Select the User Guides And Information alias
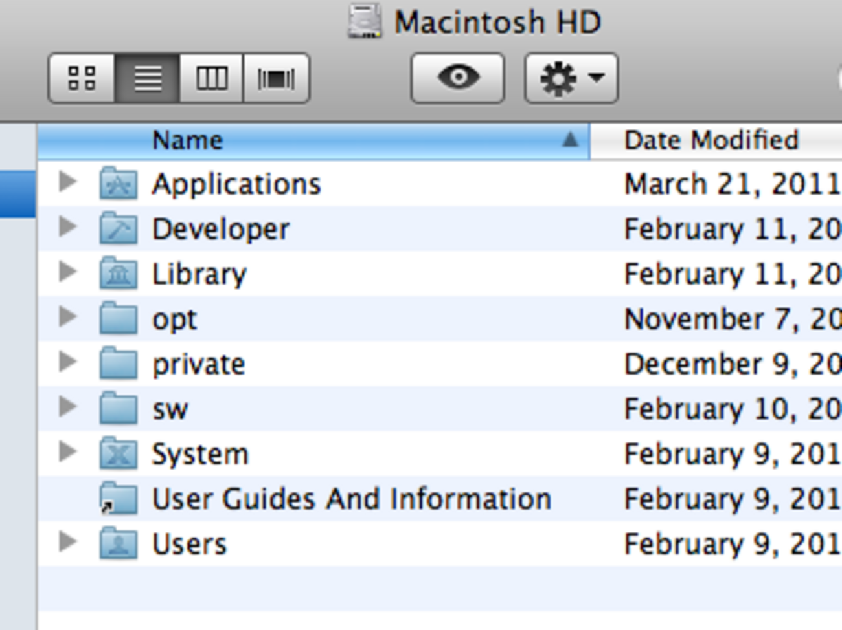Screen dimensions: 842x630 351,499
